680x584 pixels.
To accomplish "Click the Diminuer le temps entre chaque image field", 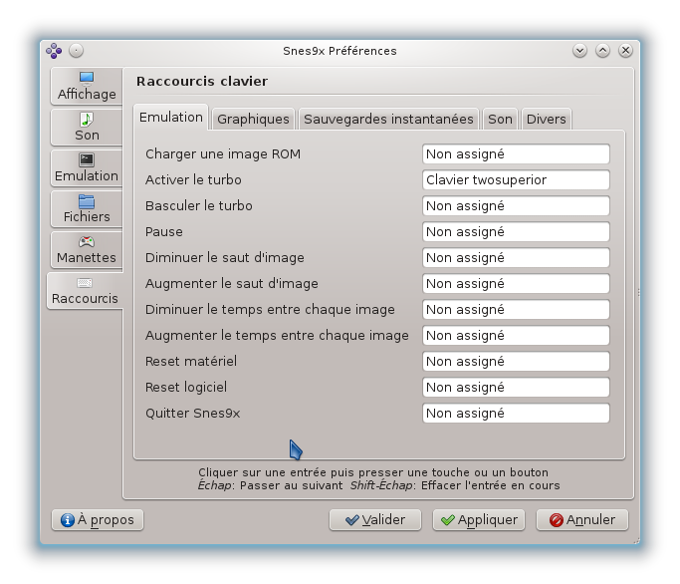I will (516, 310).
